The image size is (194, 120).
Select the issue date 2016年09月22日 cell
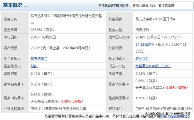67,37
